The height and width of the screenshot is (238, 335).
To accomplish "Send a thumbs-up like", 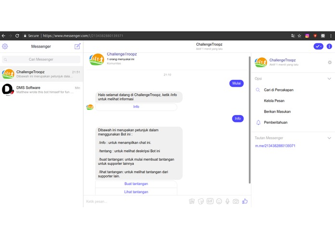I will [245, 201].
